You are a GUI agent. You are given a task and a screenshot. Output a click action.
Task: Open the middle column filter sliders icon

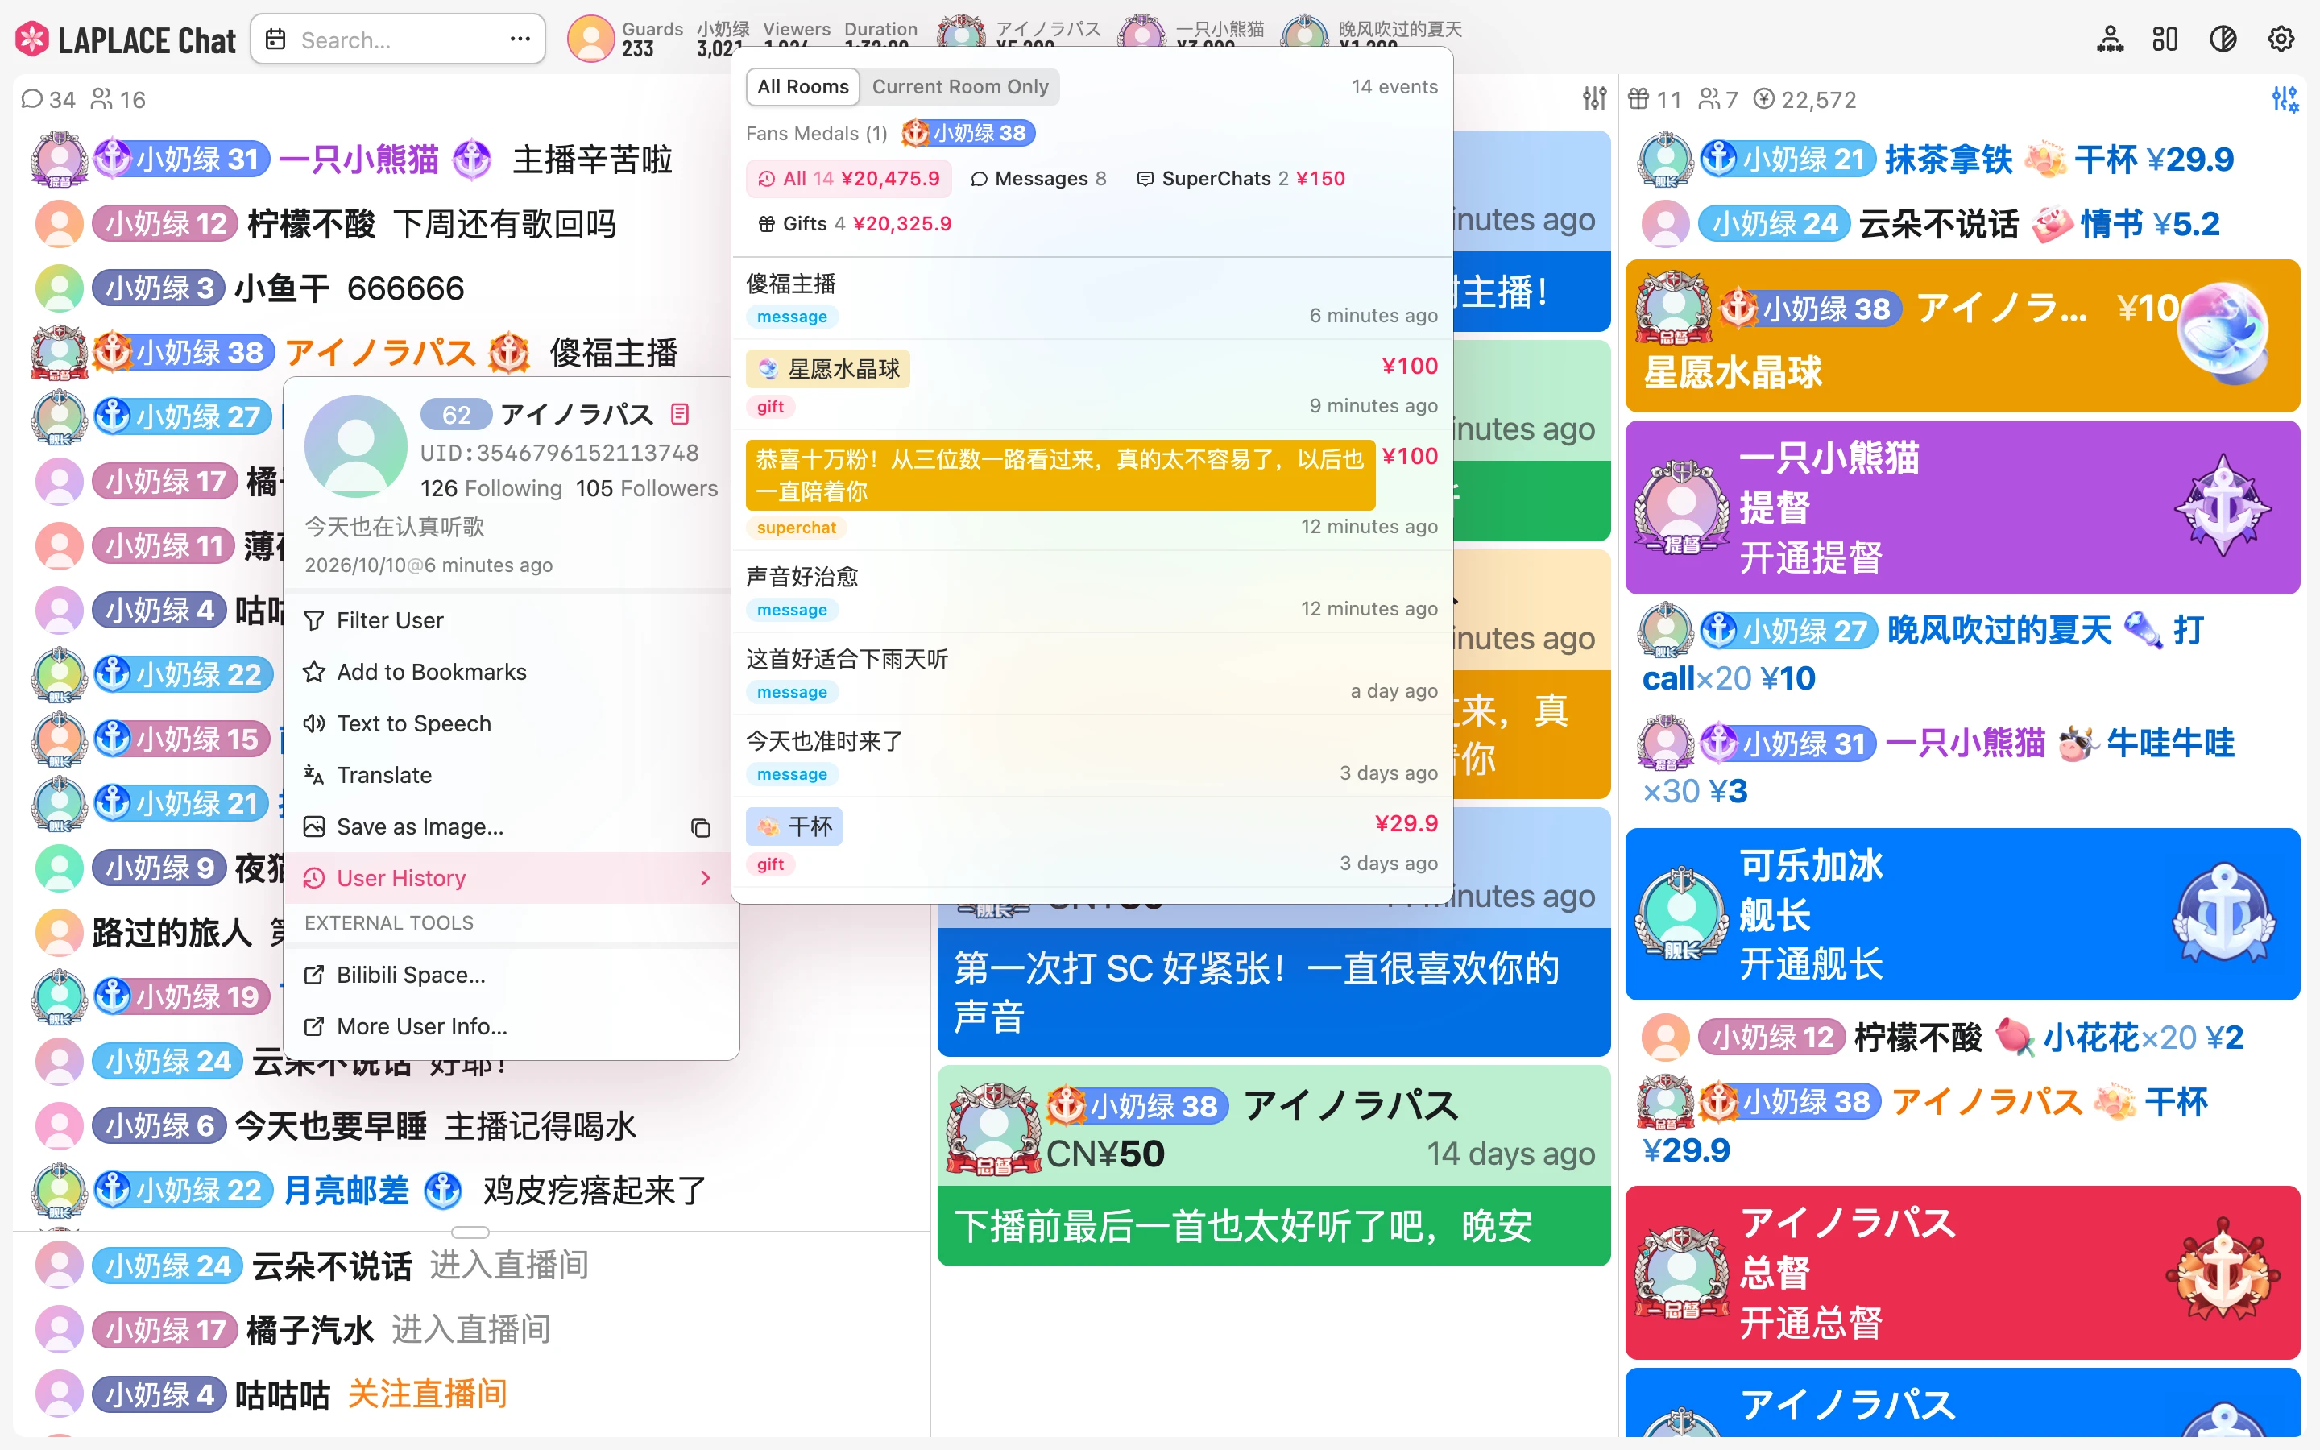[x=1594, y=97]
